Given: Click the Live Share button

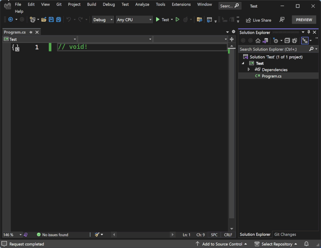Looking at the screenshot, I should 258,20.
